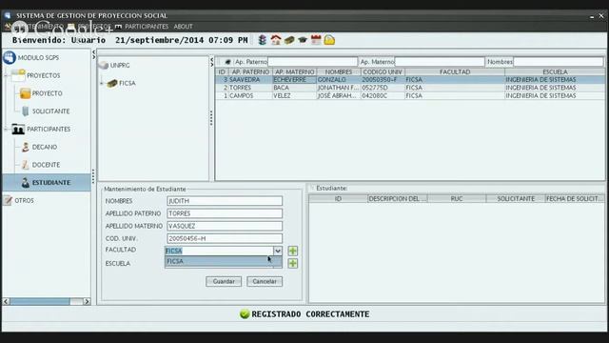Click the NOMBRES field with JUDITH

[x=225, y=201]
